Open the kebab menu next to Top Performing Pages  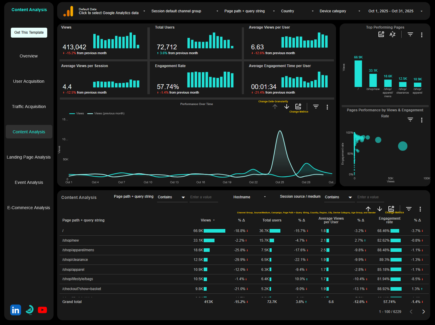click(421, 34)
